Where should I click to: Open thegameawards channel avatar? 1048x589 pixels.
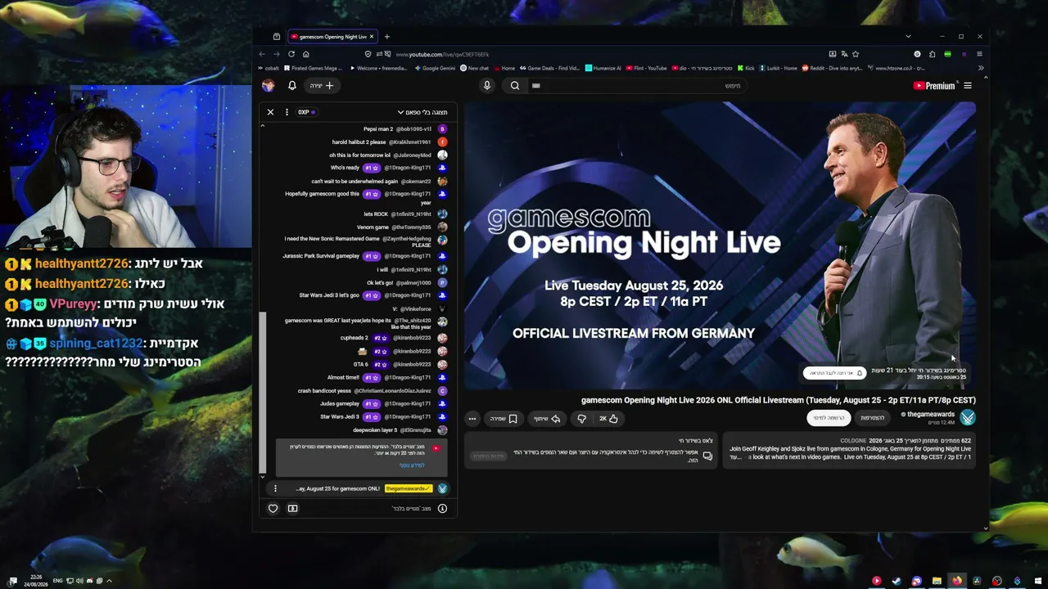click(968, 418)
